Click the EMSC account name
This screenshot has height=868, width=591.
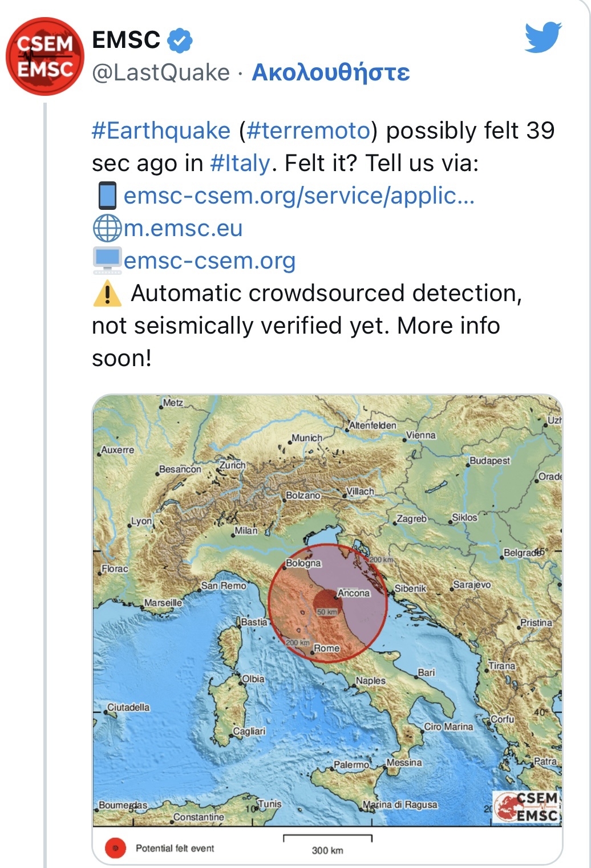click(x=126, y=40)
